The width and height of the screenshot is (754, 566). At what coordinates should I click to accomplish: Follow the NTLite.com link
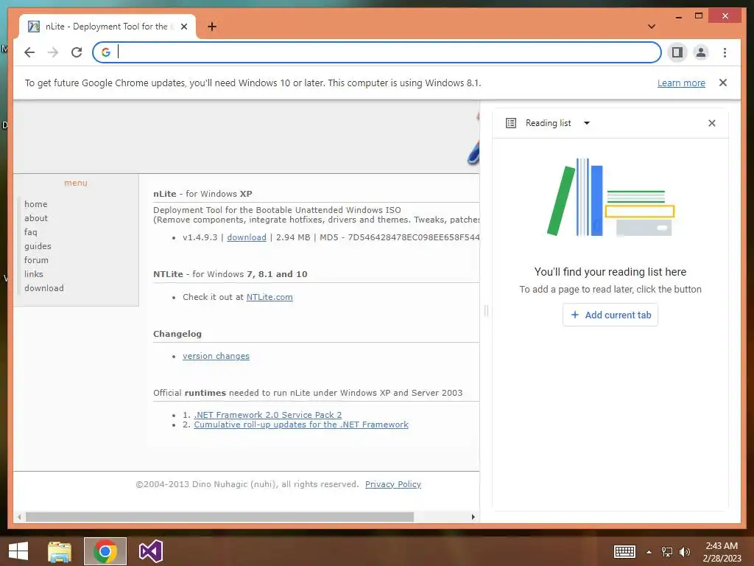269,297
